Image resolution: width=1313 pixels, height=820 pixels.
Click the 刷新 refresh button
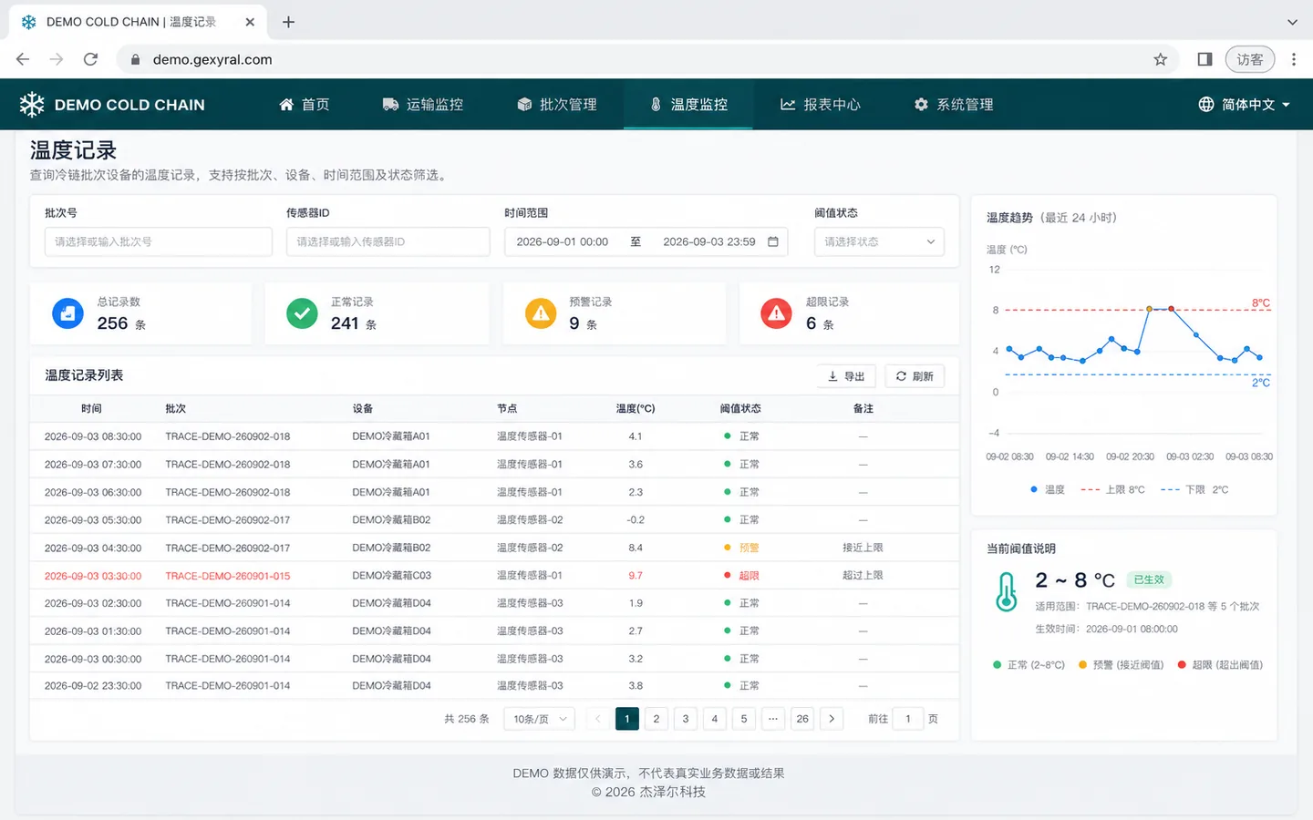pos(915,376)
